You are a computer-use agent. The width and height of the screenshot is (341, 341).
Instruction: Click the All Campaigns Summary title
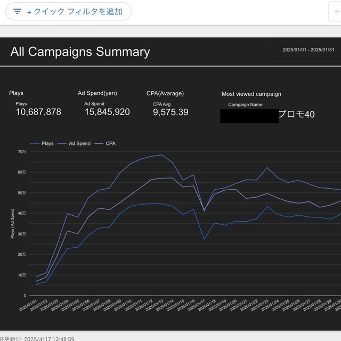80,52
